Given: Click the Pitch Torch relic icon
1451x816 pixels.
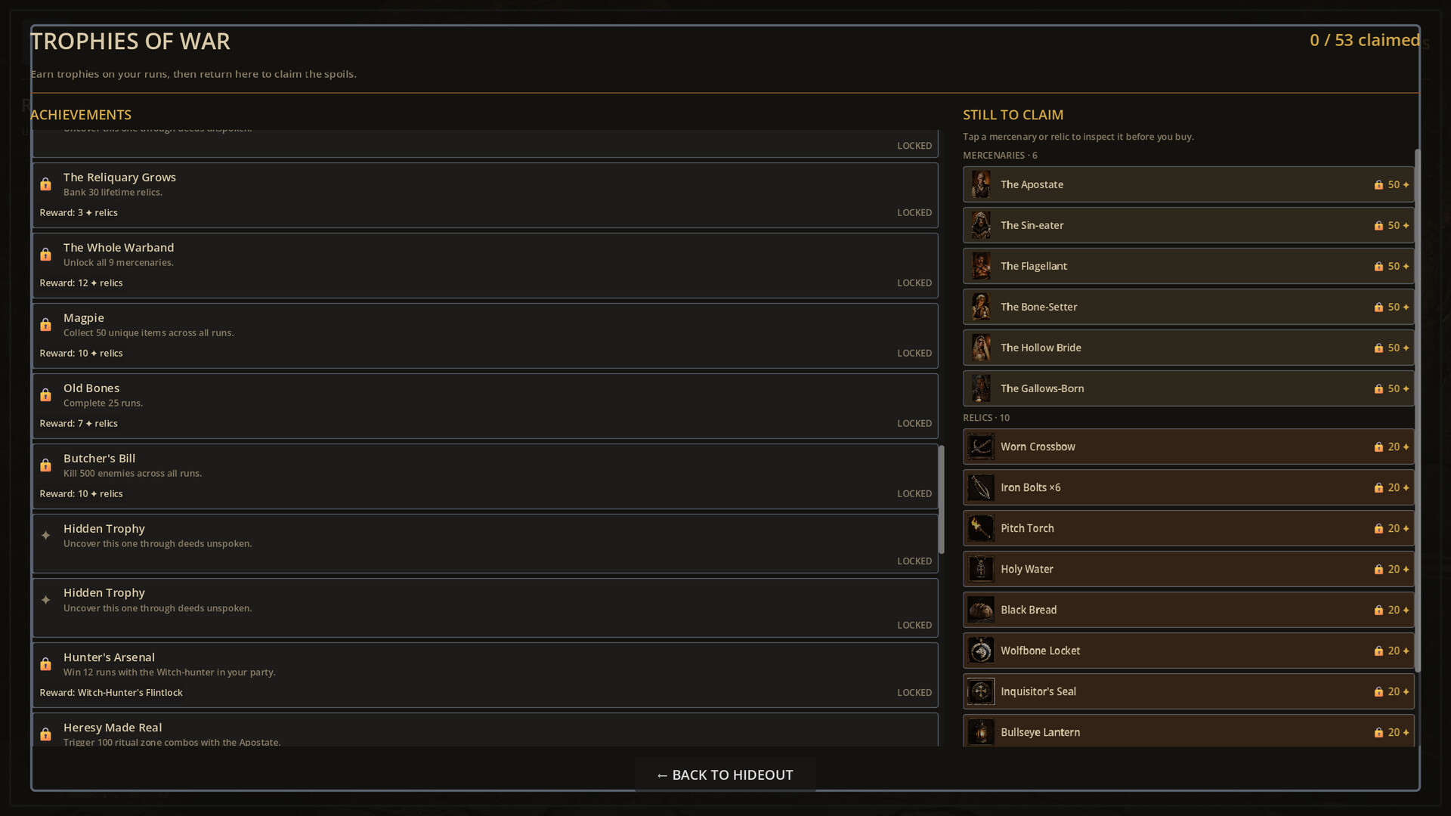Looking at the screenshot, I should [x=981, y=528].
